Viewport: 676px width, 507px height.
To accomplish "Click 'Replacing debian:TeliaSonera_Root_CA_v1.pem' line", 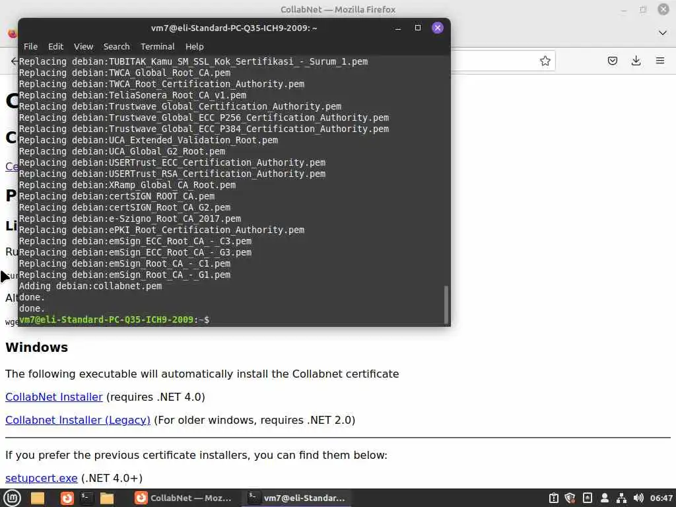I will point(132,95).
